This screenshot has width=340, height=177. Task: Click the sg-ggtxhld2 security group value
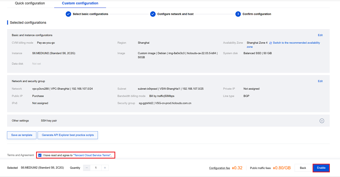tap(165, 103)
